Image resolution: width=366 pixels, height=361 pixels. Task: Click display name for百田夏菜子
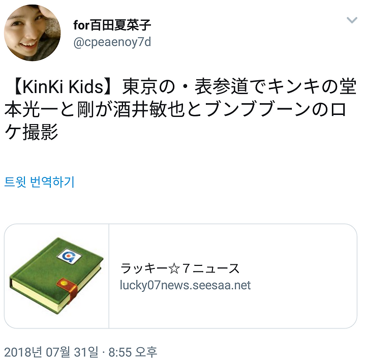(112, 25)
